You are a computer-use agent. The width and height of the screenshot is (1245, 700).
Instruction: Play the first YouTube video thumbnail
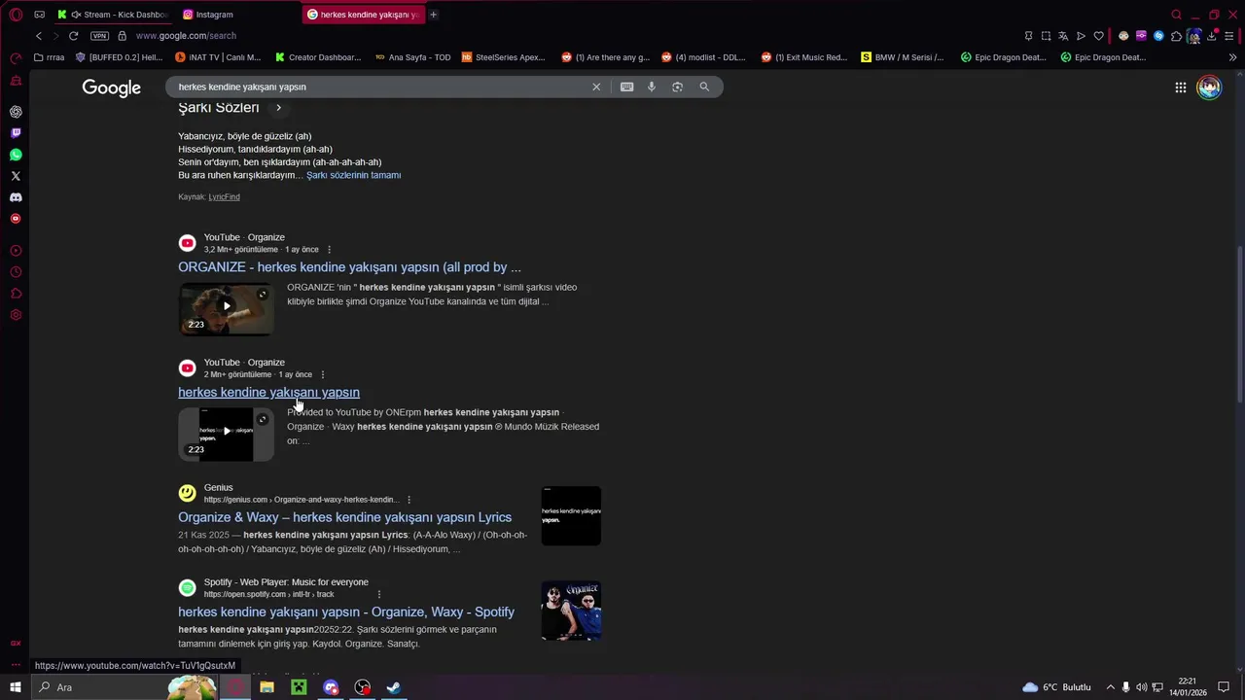[226, 308]
